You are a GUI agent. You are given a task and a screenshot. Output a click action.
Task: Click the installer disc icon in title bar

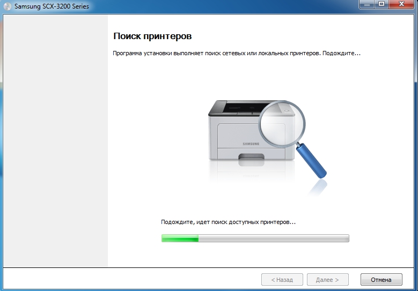click(x=8, y=6)
